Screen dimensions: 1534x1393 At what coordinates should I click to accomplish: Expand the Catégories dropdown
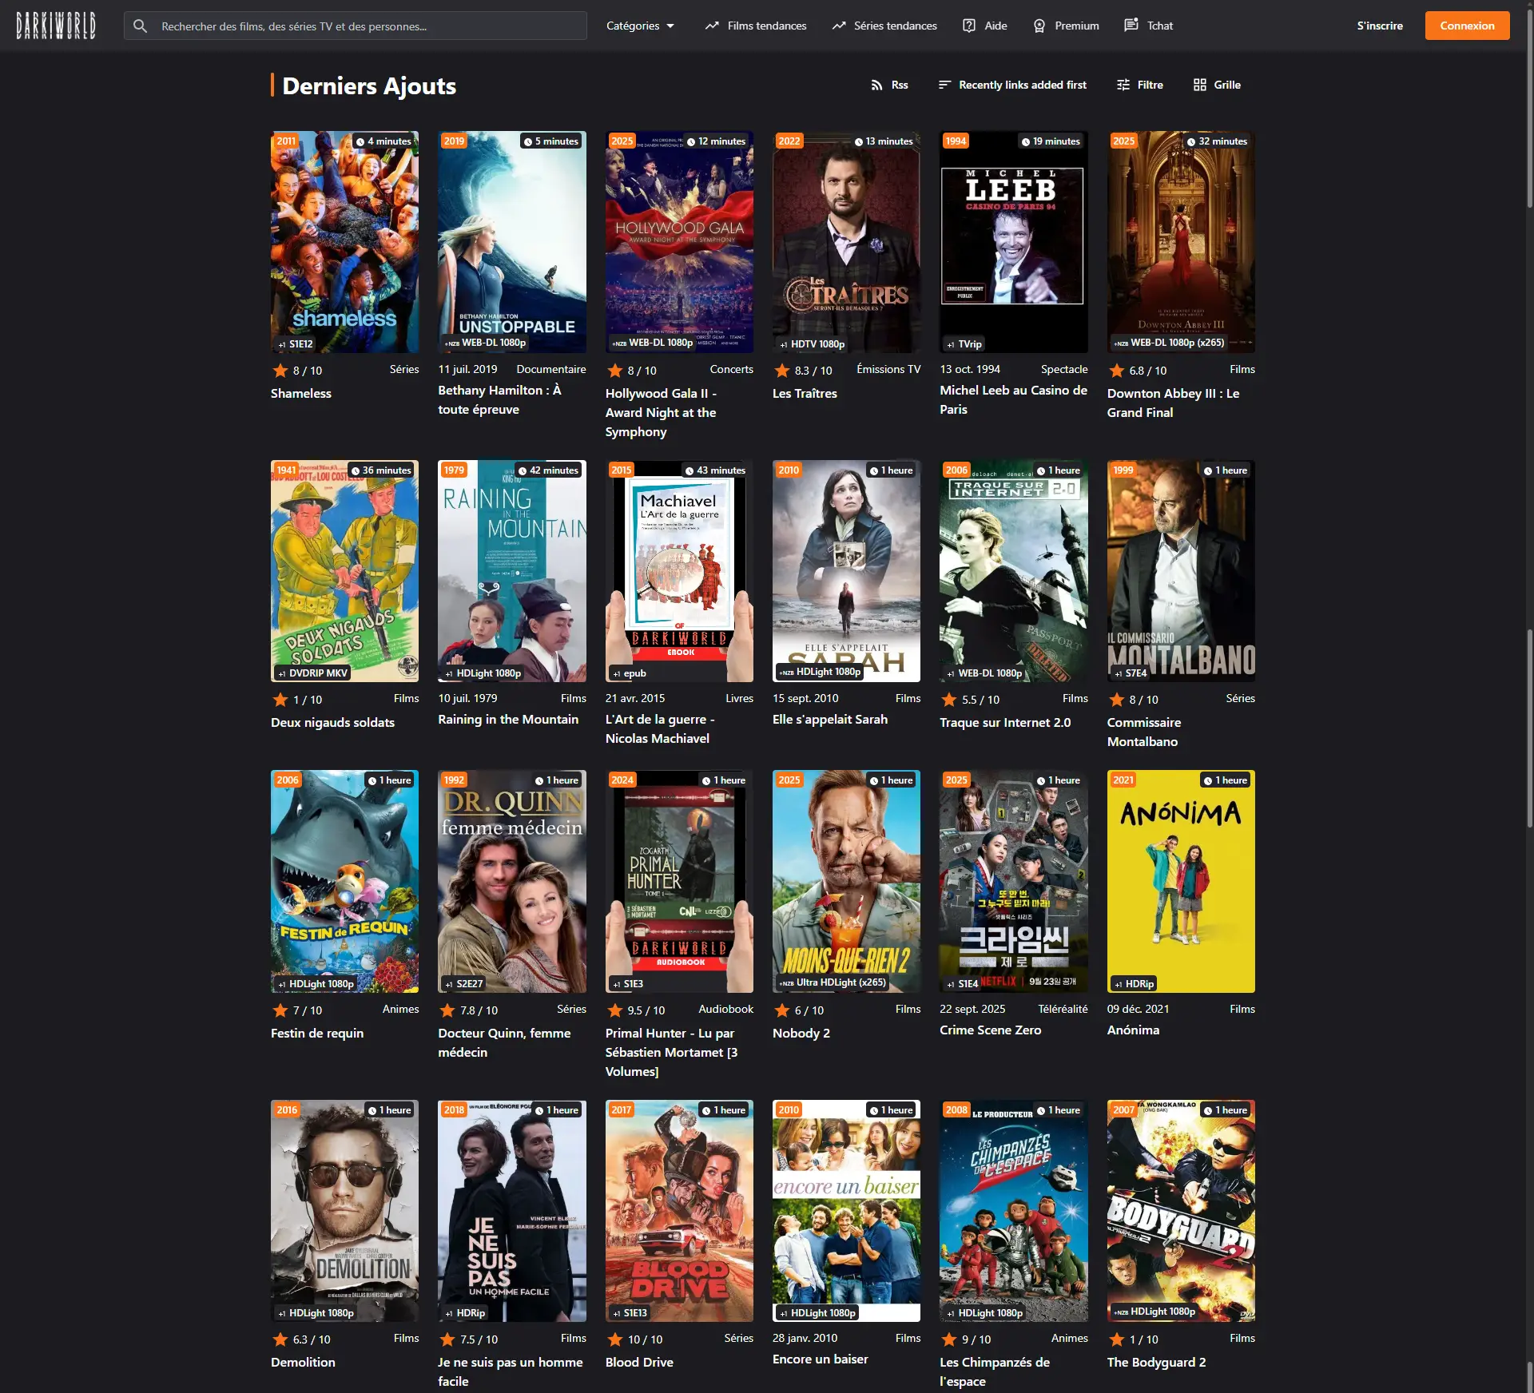(640, 26)
